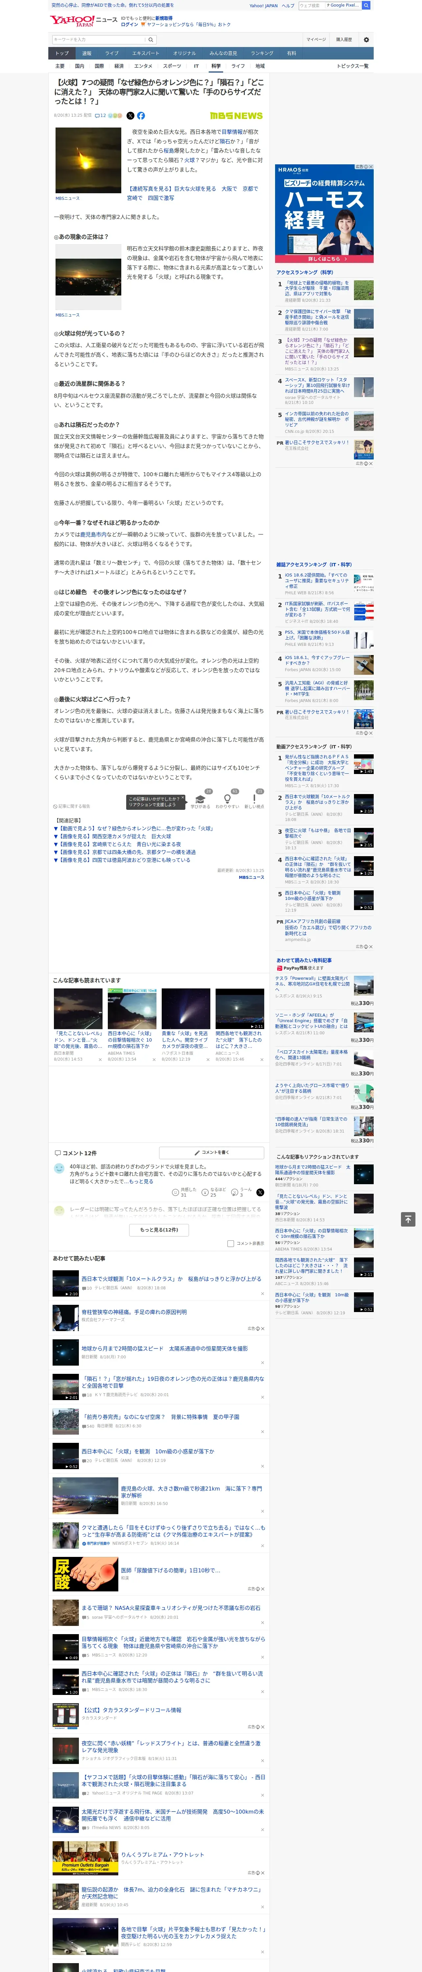
Task: Open related link 宮崎県でとらえた 青白い光
Action: click(117, 844)
